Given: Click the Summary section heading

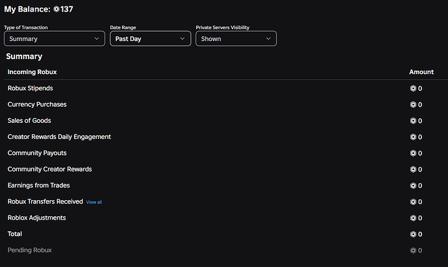Looking at the screenshot, I should coord(24,57).
